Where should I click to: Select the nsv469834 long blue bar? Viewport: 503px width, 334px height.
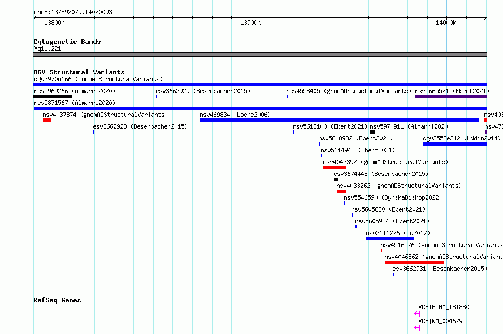[x=340, y=120]
